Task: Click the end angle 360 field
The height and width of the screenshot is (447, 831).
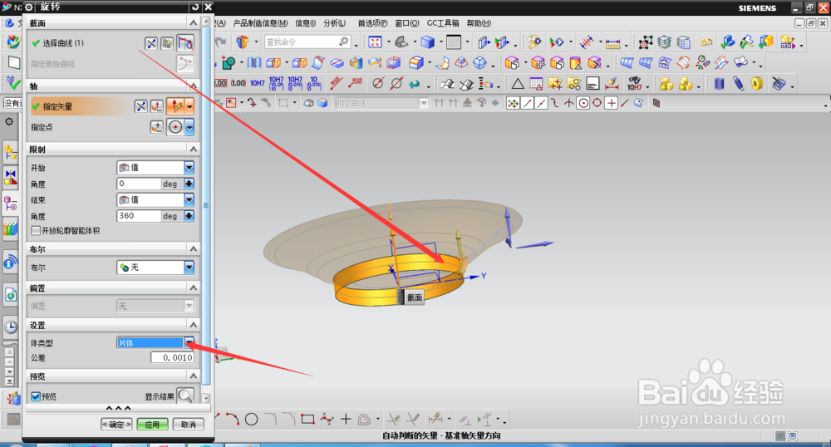Action: click(x=138, y=215)
